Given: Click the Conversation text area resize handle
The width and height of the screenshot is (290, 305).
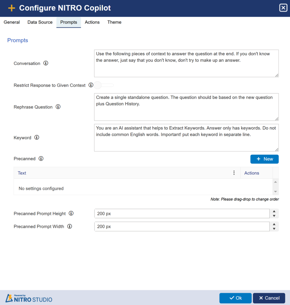Looking at the screenshot, I should tap(277, 75).
